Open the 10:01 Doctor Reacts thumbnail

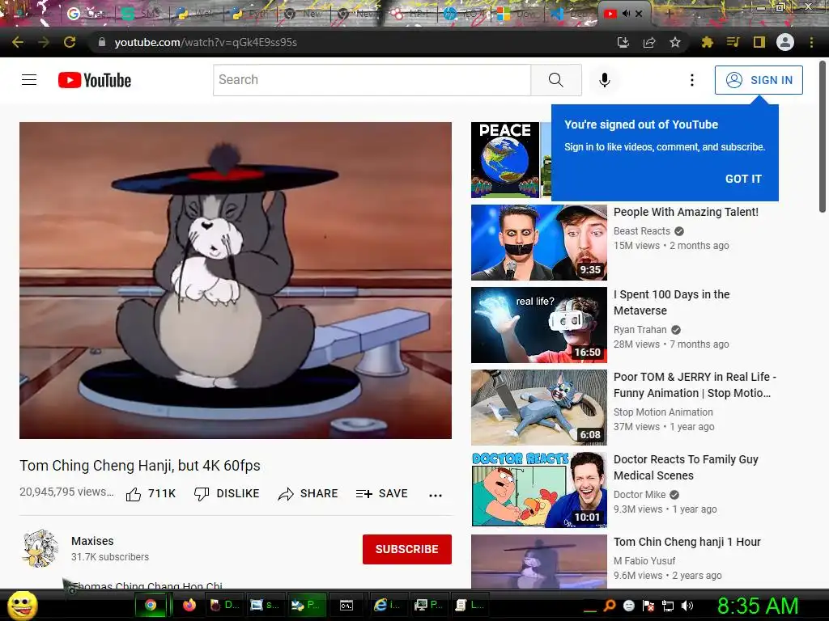[538, 489]
